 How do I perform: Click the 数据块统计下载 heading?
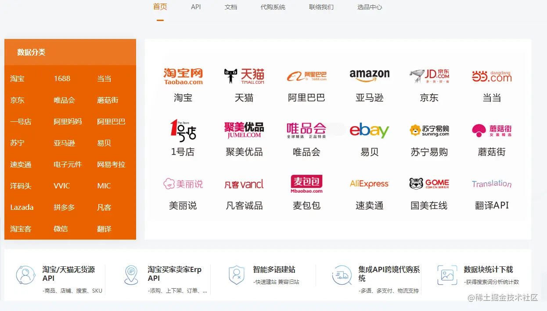click(x=488, y=269)
